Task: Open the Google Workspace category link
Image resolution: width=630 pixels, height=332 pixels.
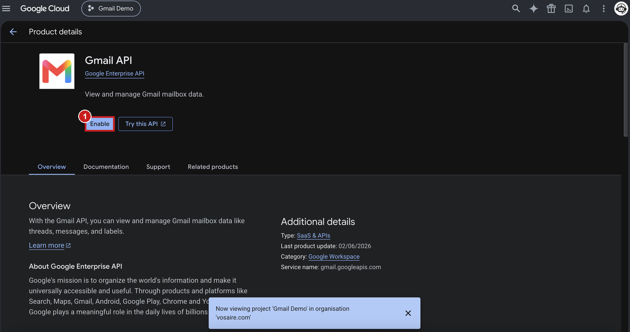Action: click(x=334, y=257)
